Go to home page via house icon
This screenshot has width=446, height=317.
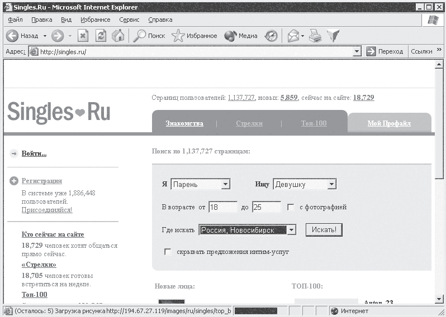tap(118, 36)
